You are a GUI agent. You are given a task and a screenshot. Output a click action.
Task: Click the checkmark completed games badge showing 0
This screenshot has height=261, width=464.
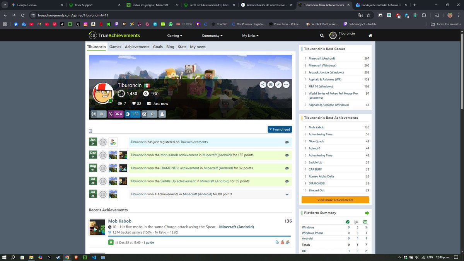149,114
